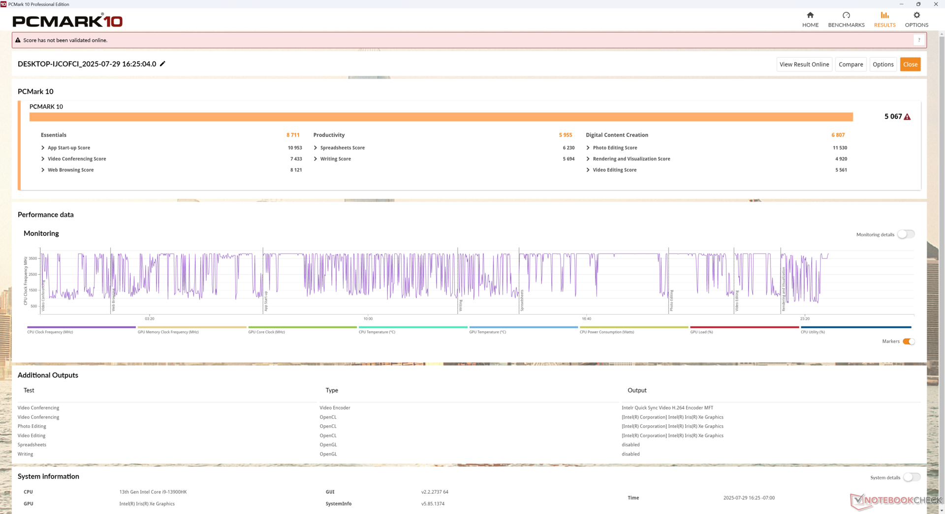Click the Productivity score 5 955
The width and height of the screenshot is (945, 514).
566,135
